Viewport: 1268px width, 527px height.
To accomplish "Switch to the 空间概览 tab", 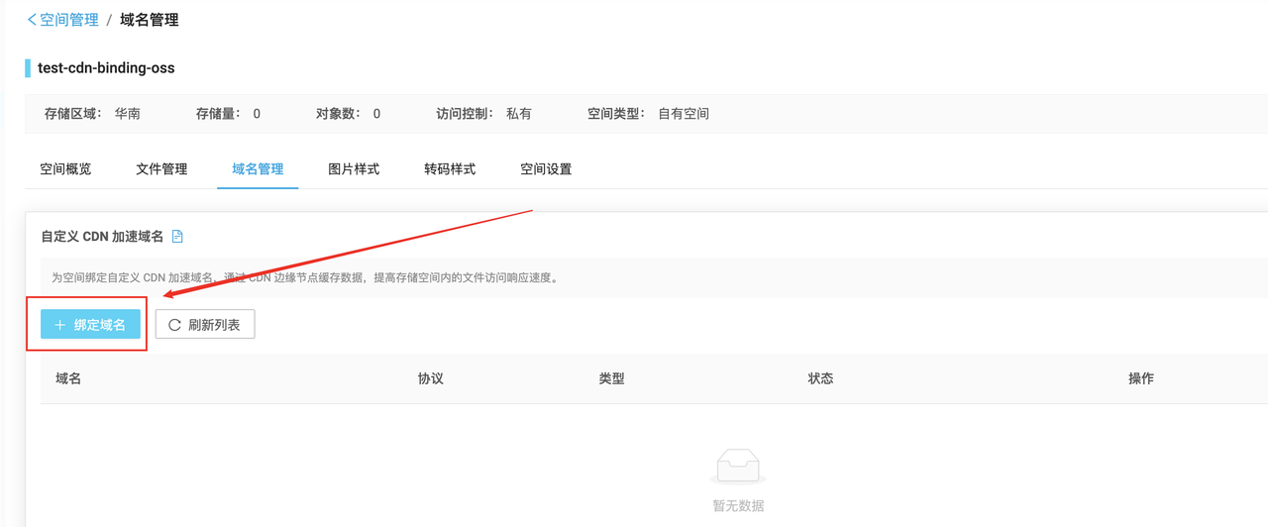I will [65, 169].
